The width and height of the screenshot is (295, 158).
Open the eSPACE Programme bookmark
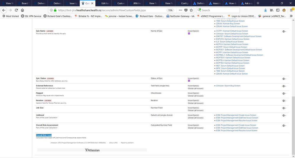coord(211,16)
